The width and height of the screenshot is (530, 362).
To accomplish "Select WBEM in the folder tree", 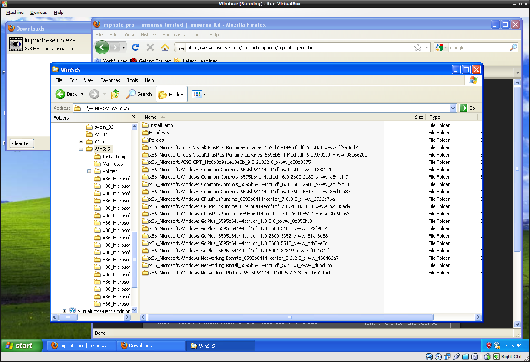I will point(101,134).
